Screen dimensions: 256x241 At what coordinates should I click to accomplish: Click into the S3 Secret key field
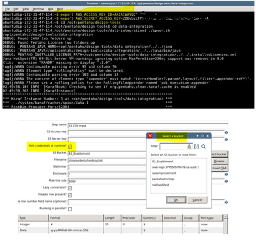tap(107, 140)
